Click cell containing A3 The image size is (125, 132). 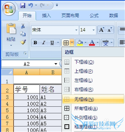[x=51, y=110]
